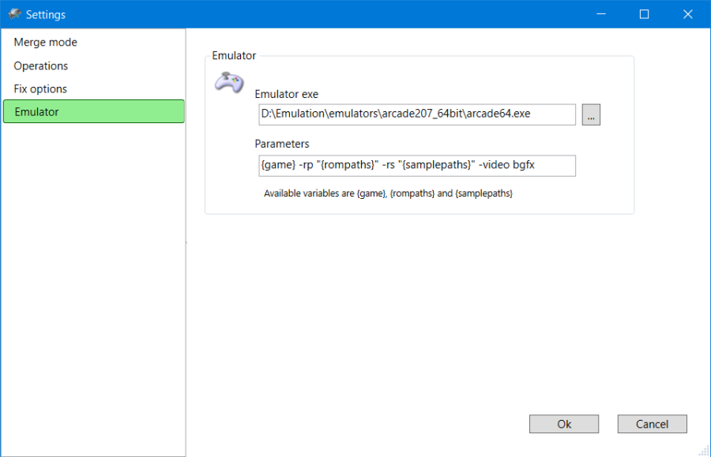This screenshot has width=711, height=457.
Task: Maximize the Settings window
Action: pyautogui.click(x=644, y=14)
